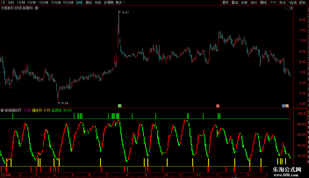The width and height of the screenshot is (309, 178).
Task: Click the 叠加 overlay button
Action: (235, 2)
